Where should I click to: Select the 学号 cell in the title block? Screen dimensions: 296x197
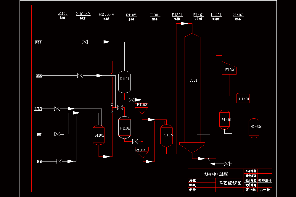[x=192, y=190]
